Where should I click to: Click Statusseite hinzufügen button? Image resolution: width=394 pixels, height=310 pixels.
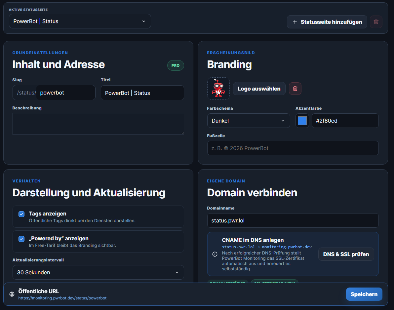click(327, 22)
